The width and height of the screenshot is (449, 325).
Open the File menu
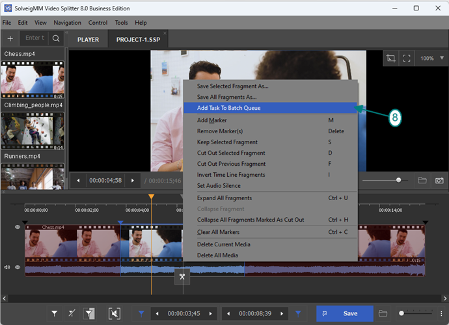click(7, 23)
